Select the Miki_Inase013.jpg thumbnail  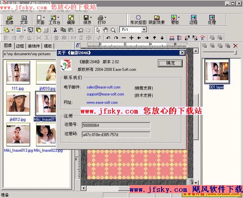coord(18,134)
